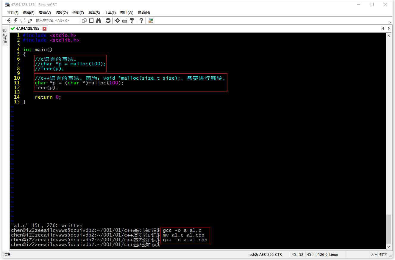Open the 脚本(S) menu
This screenshot has height=260, width=395.
[94, 13]
